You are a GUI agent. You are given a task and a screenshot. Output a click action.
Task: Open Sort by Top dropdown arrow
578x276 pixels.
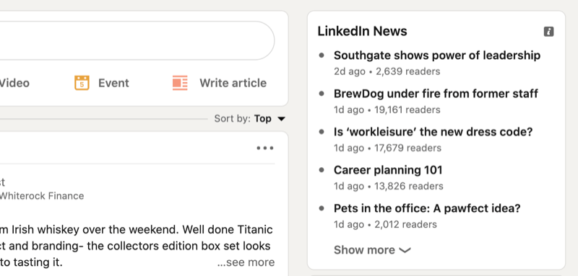(281, 119)
